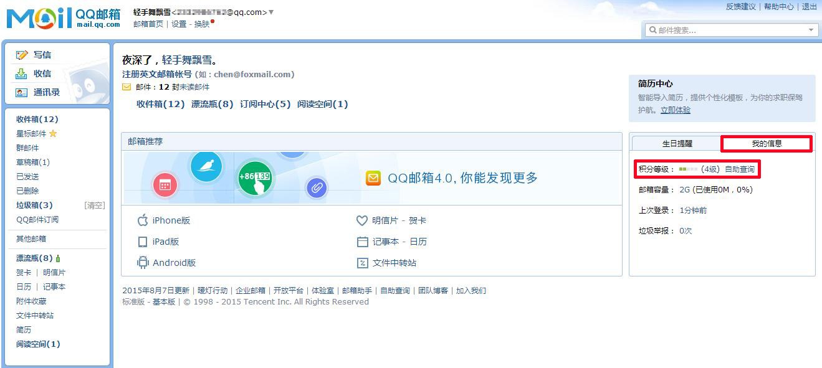Click the 清空 link next to spam folder
Screen dimensions: 822x368
coord(94,205)
